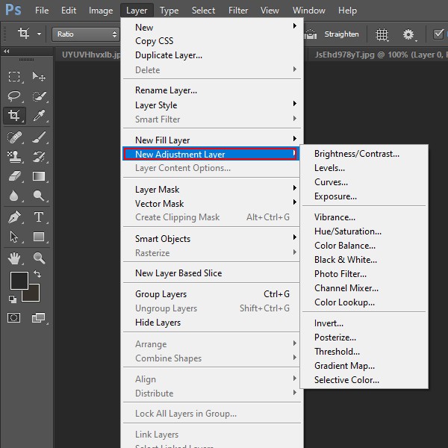Choose Rename Layer
This screenshot has height=448, width=448.
211,90
